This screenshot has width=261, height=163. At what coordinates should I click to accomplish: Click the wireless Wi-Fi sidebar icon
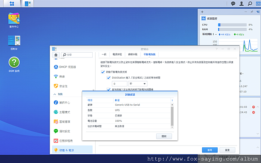click(x=56, y=77)
